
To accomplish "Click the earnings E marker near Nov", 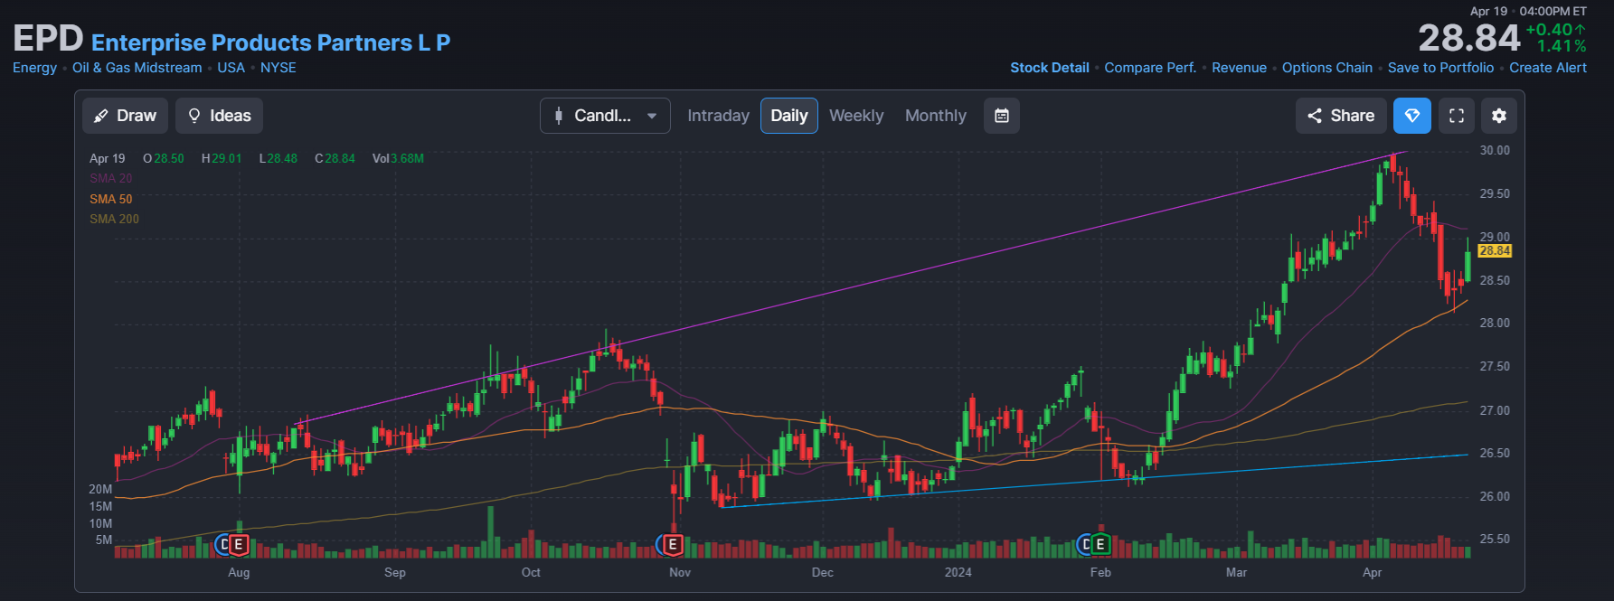I will 673,545.
